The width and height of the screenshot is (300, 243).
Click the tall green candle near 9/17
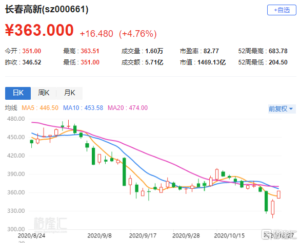coord(124,171)
